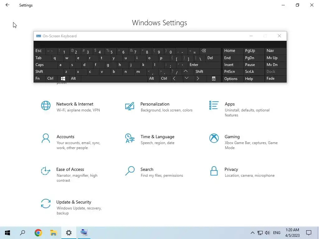
Task: Open File Explorer from the taskbar
Action: coord(53,233)
